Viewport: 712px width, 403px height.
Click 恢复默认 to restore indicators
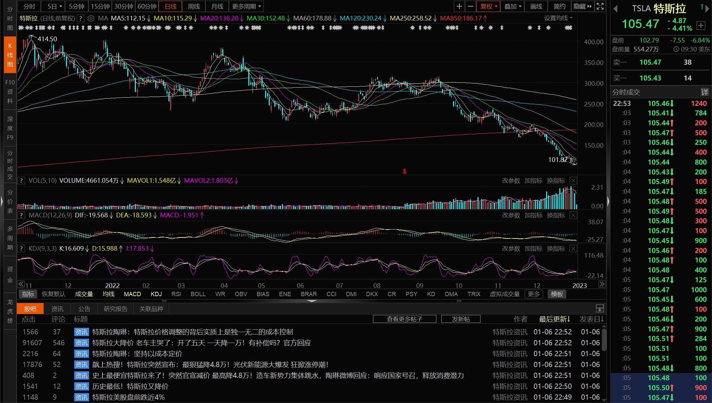point(54,294)
